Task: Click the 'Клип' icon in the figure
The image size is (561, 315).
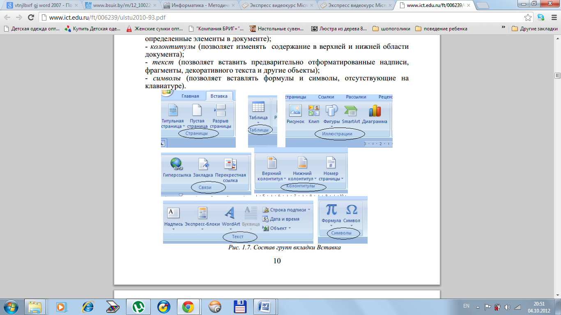Action: click(x=314, y=110)
